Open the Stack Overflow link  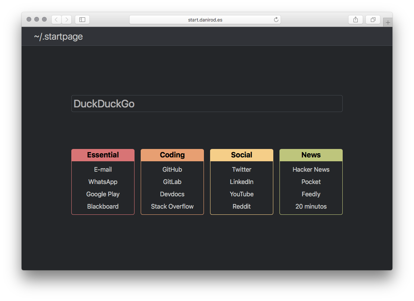(x=172, y=206)
